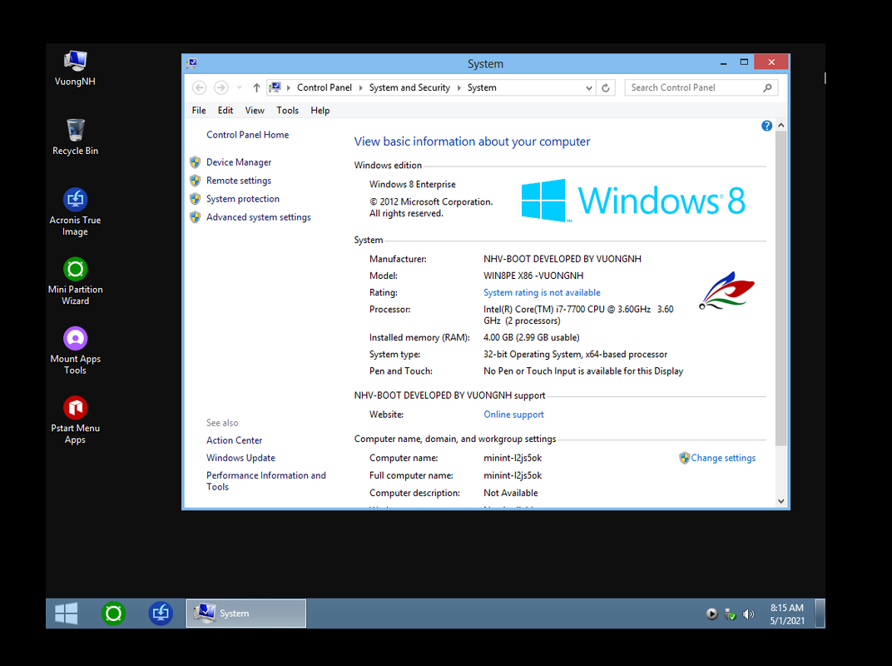Screen dimensions: 892x666
Task: Click '4.00 GB (2.99 GB usable)' text
Action: click(x=532, y=337)
